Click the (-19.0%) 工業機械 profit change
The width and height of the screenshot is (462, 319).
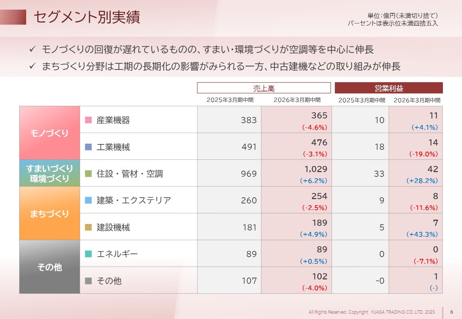pos(423,154)
